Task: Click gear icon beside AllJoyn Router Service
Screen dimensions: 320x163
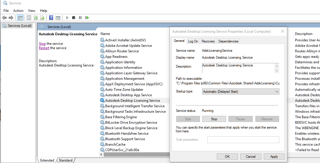Action: tap(102, 51)
